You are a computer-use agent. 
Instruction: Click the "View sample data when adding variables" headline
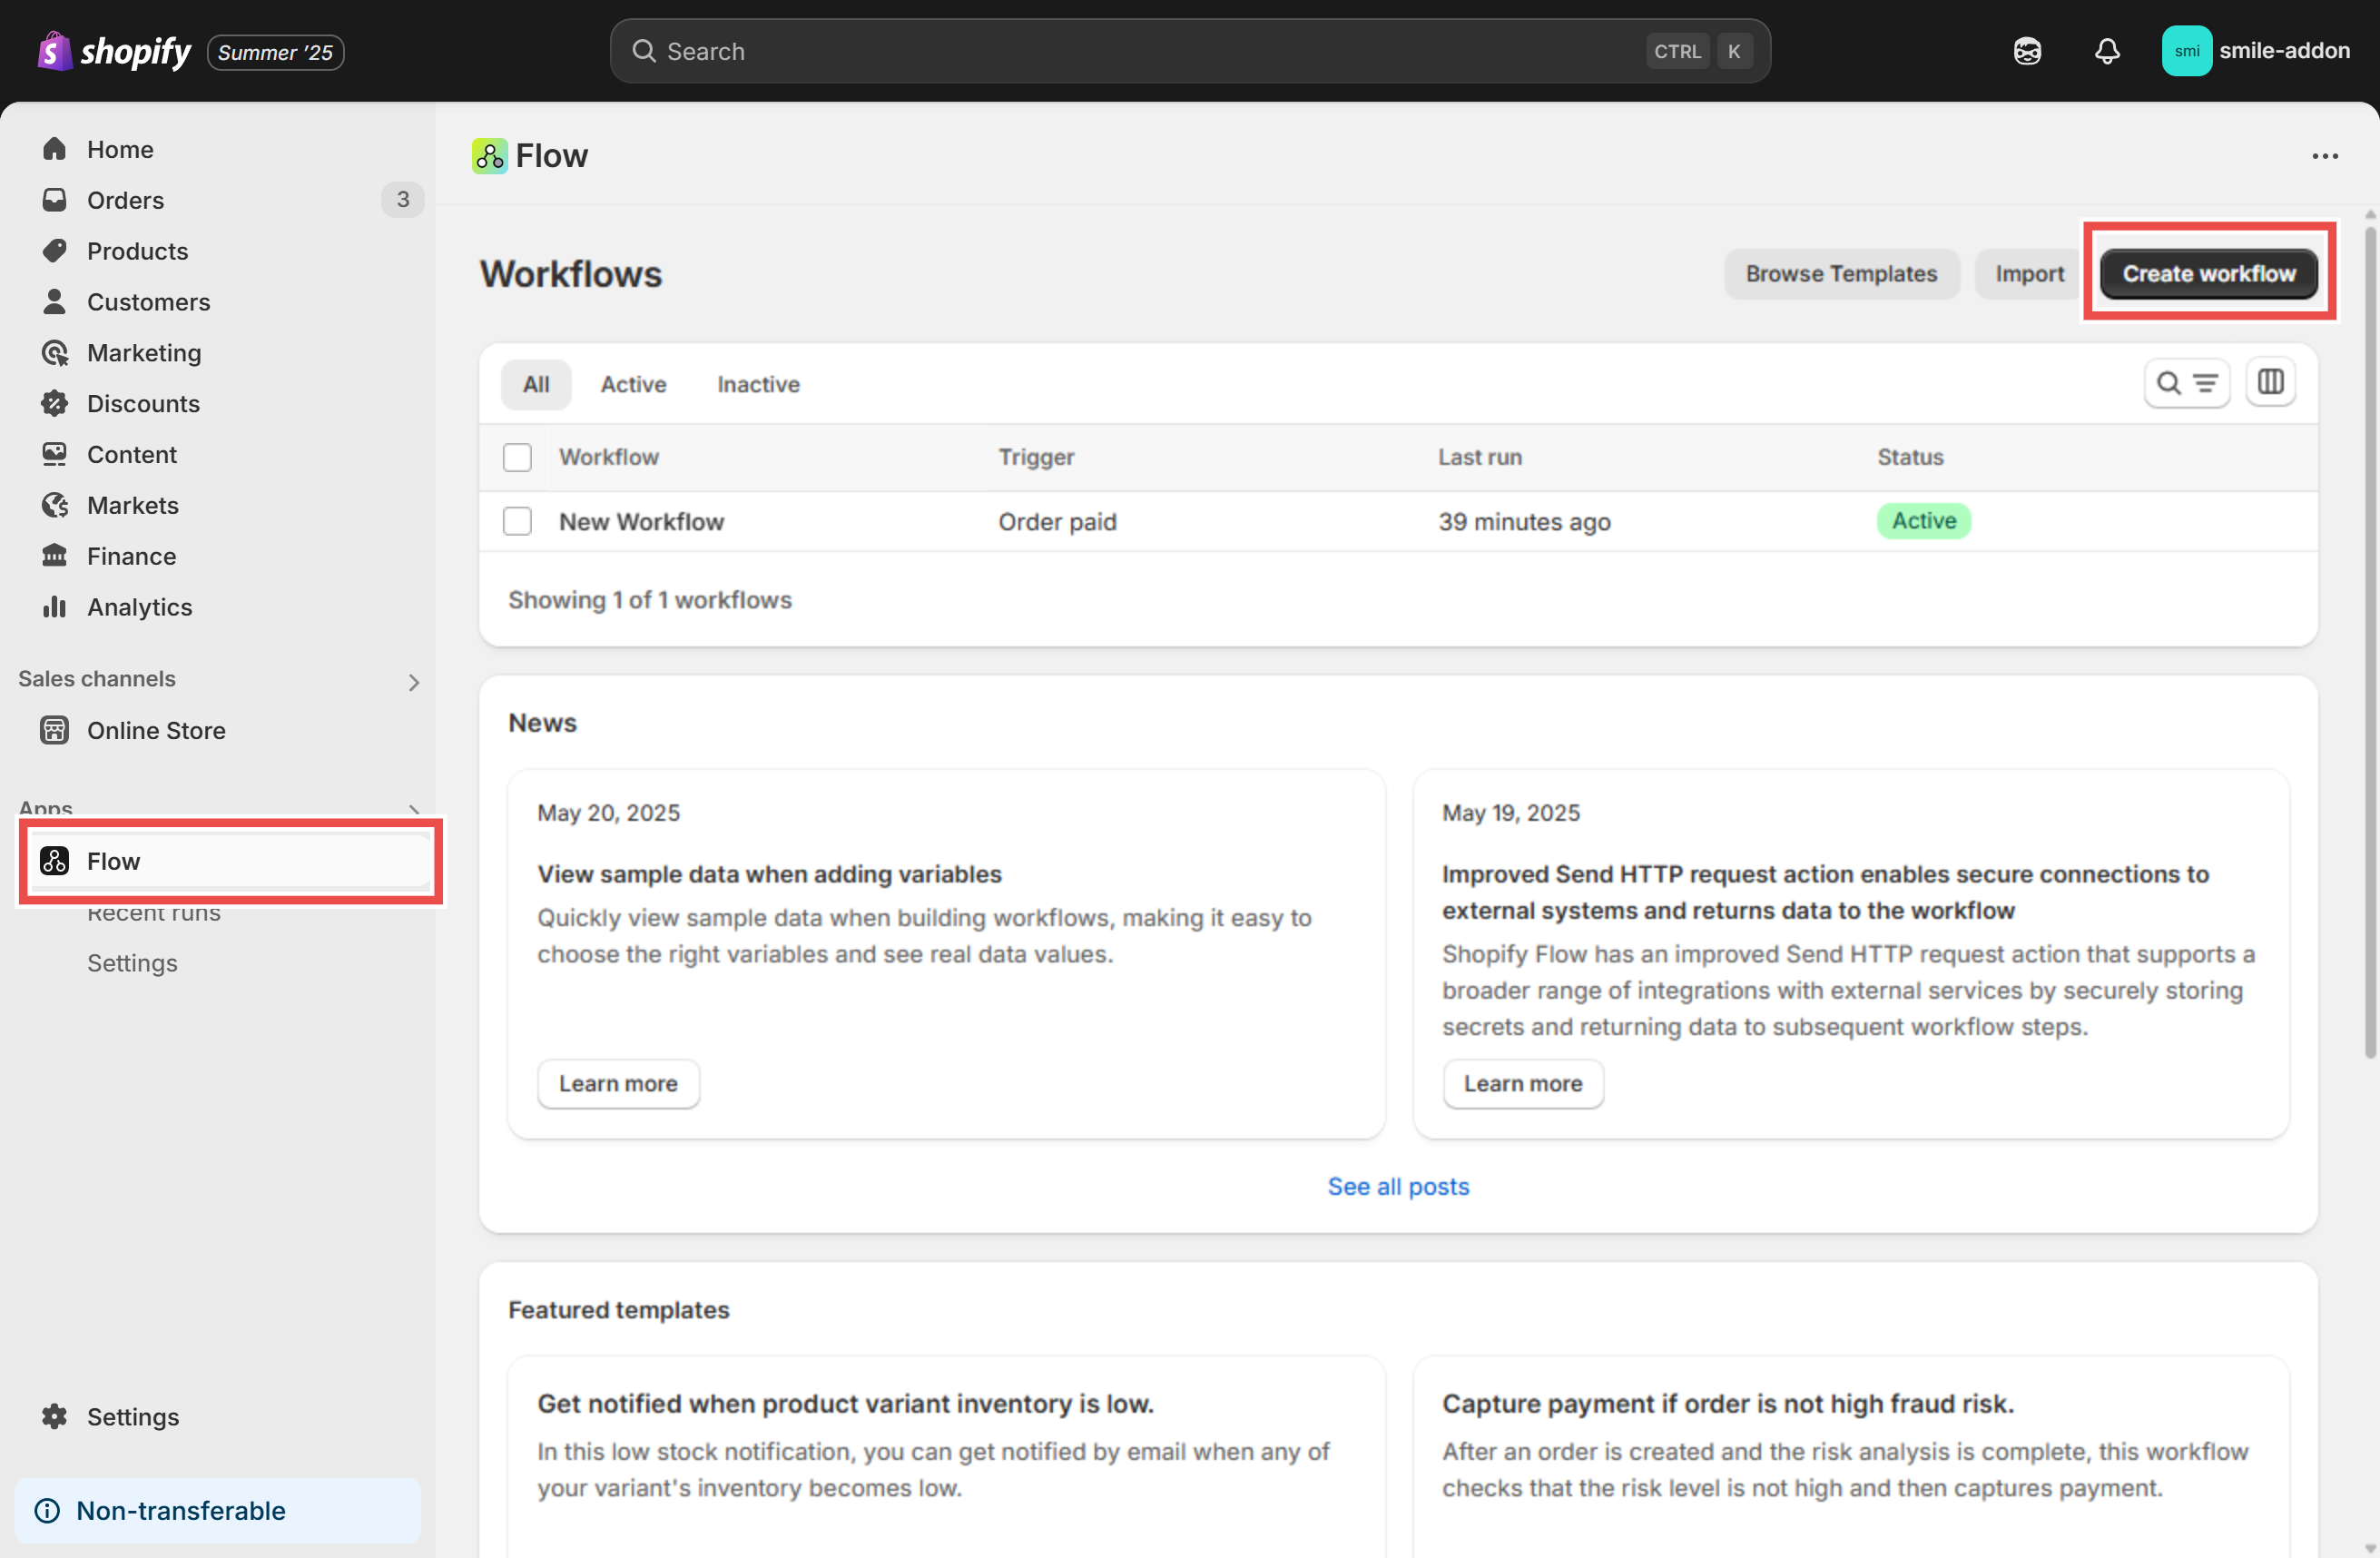[x=769, y=874]
